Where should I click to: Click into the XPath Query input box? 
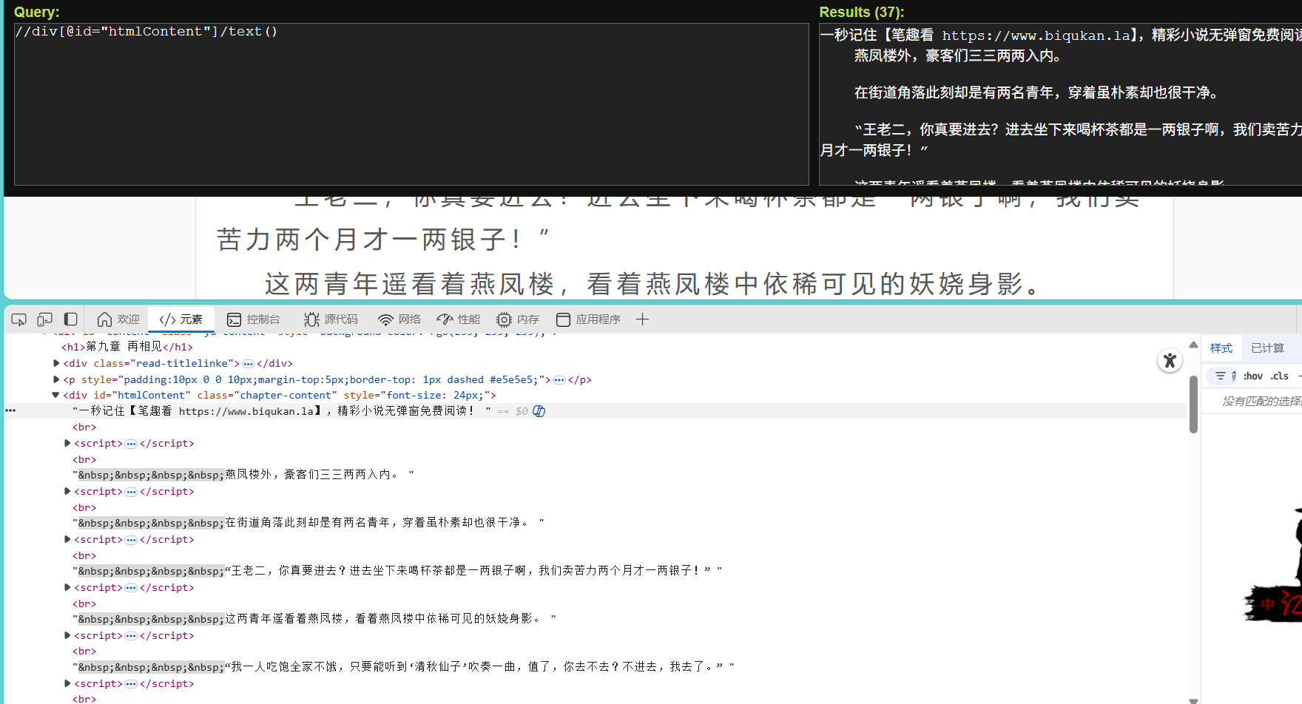pyautogui.click(x=411, y=104)
